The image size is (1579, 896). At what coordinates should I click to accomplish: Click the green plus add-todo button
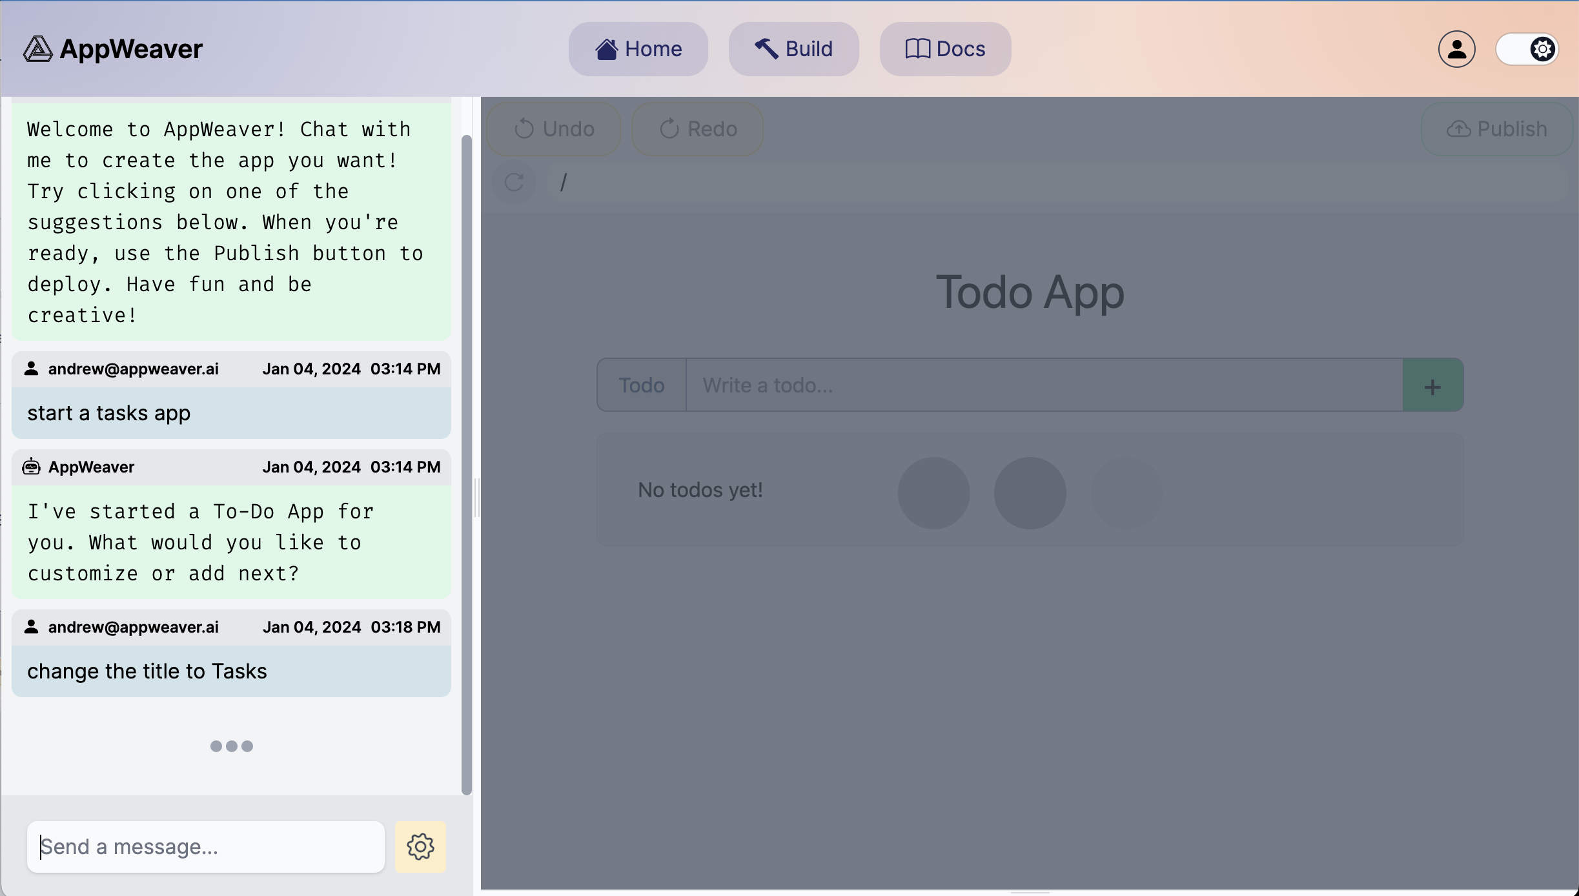pos(1432,386)
